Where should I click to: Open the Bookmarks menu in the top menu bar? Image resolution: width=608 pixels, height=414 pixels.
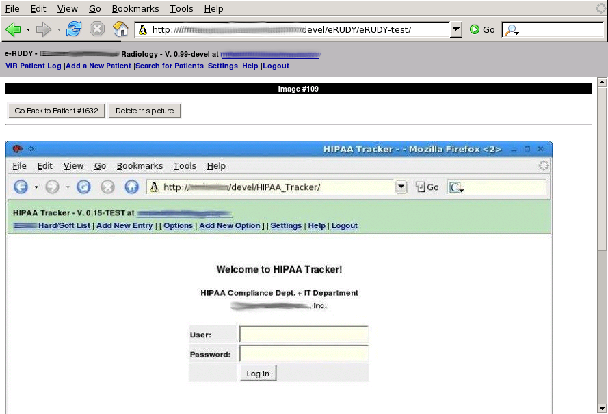click(135, 9)
